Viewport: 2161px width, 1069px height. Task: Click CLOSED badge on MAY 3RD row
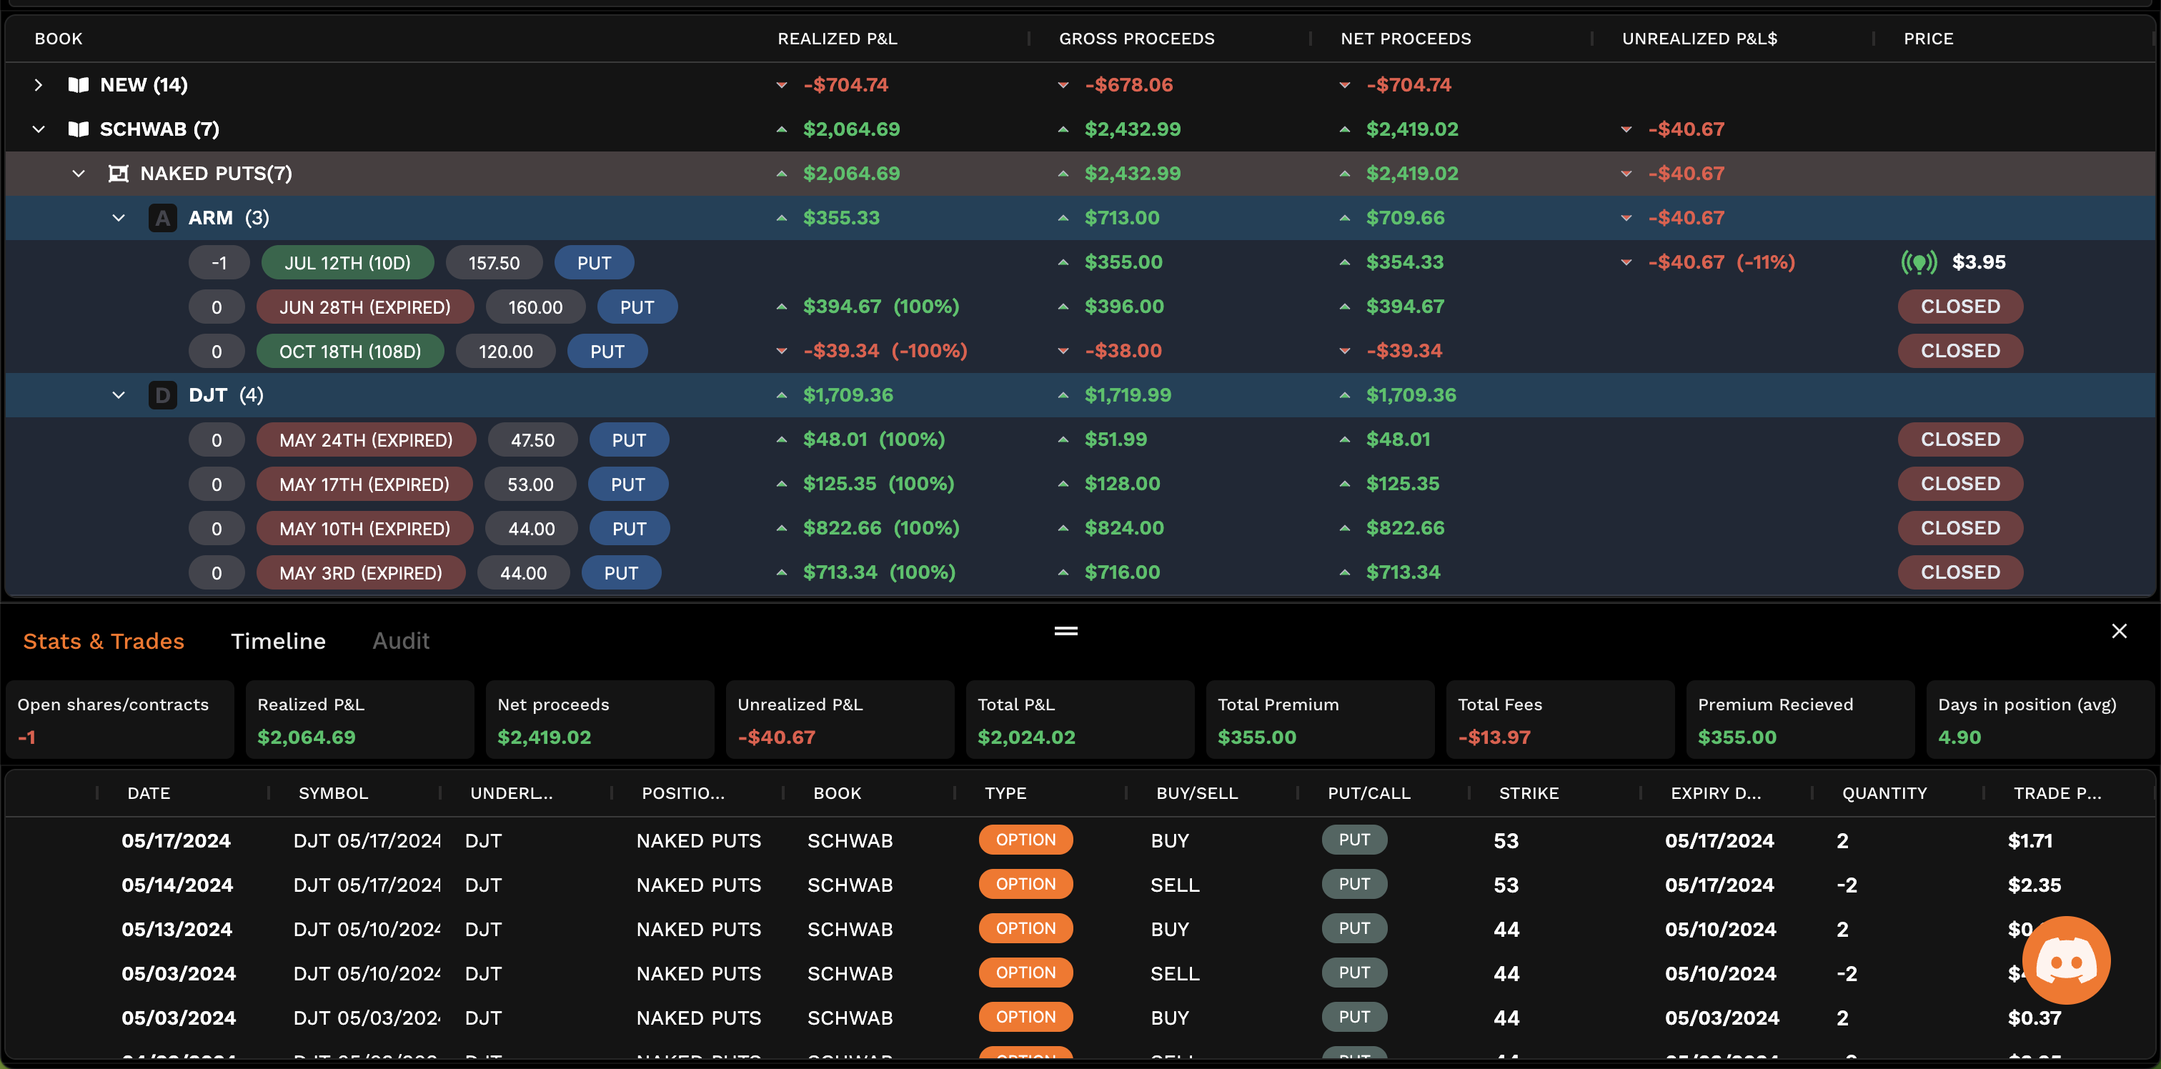click(x=1959, y=572)
